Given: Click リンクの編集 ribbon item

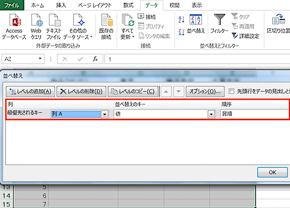Looking at the screenshot, I should click(x=154, y=36).
